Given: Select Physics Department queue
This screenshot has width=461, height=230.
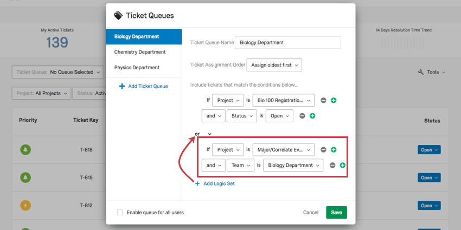Looking at the screenshot, I should [137, 68].
